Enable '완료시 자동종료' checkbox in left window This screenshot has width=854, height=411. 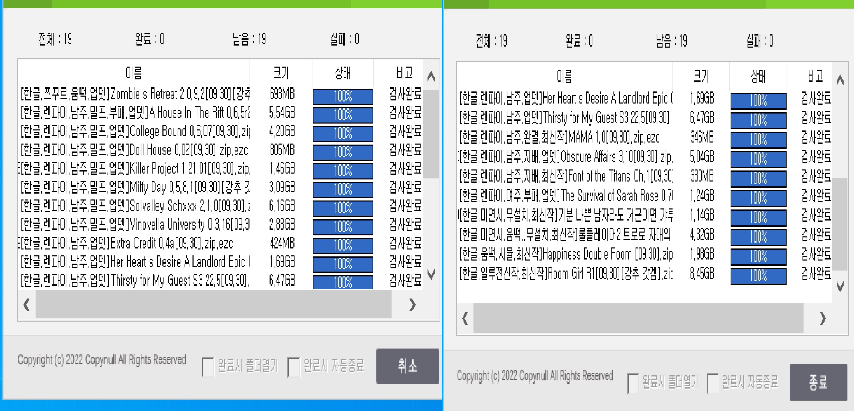click(293, 367)
